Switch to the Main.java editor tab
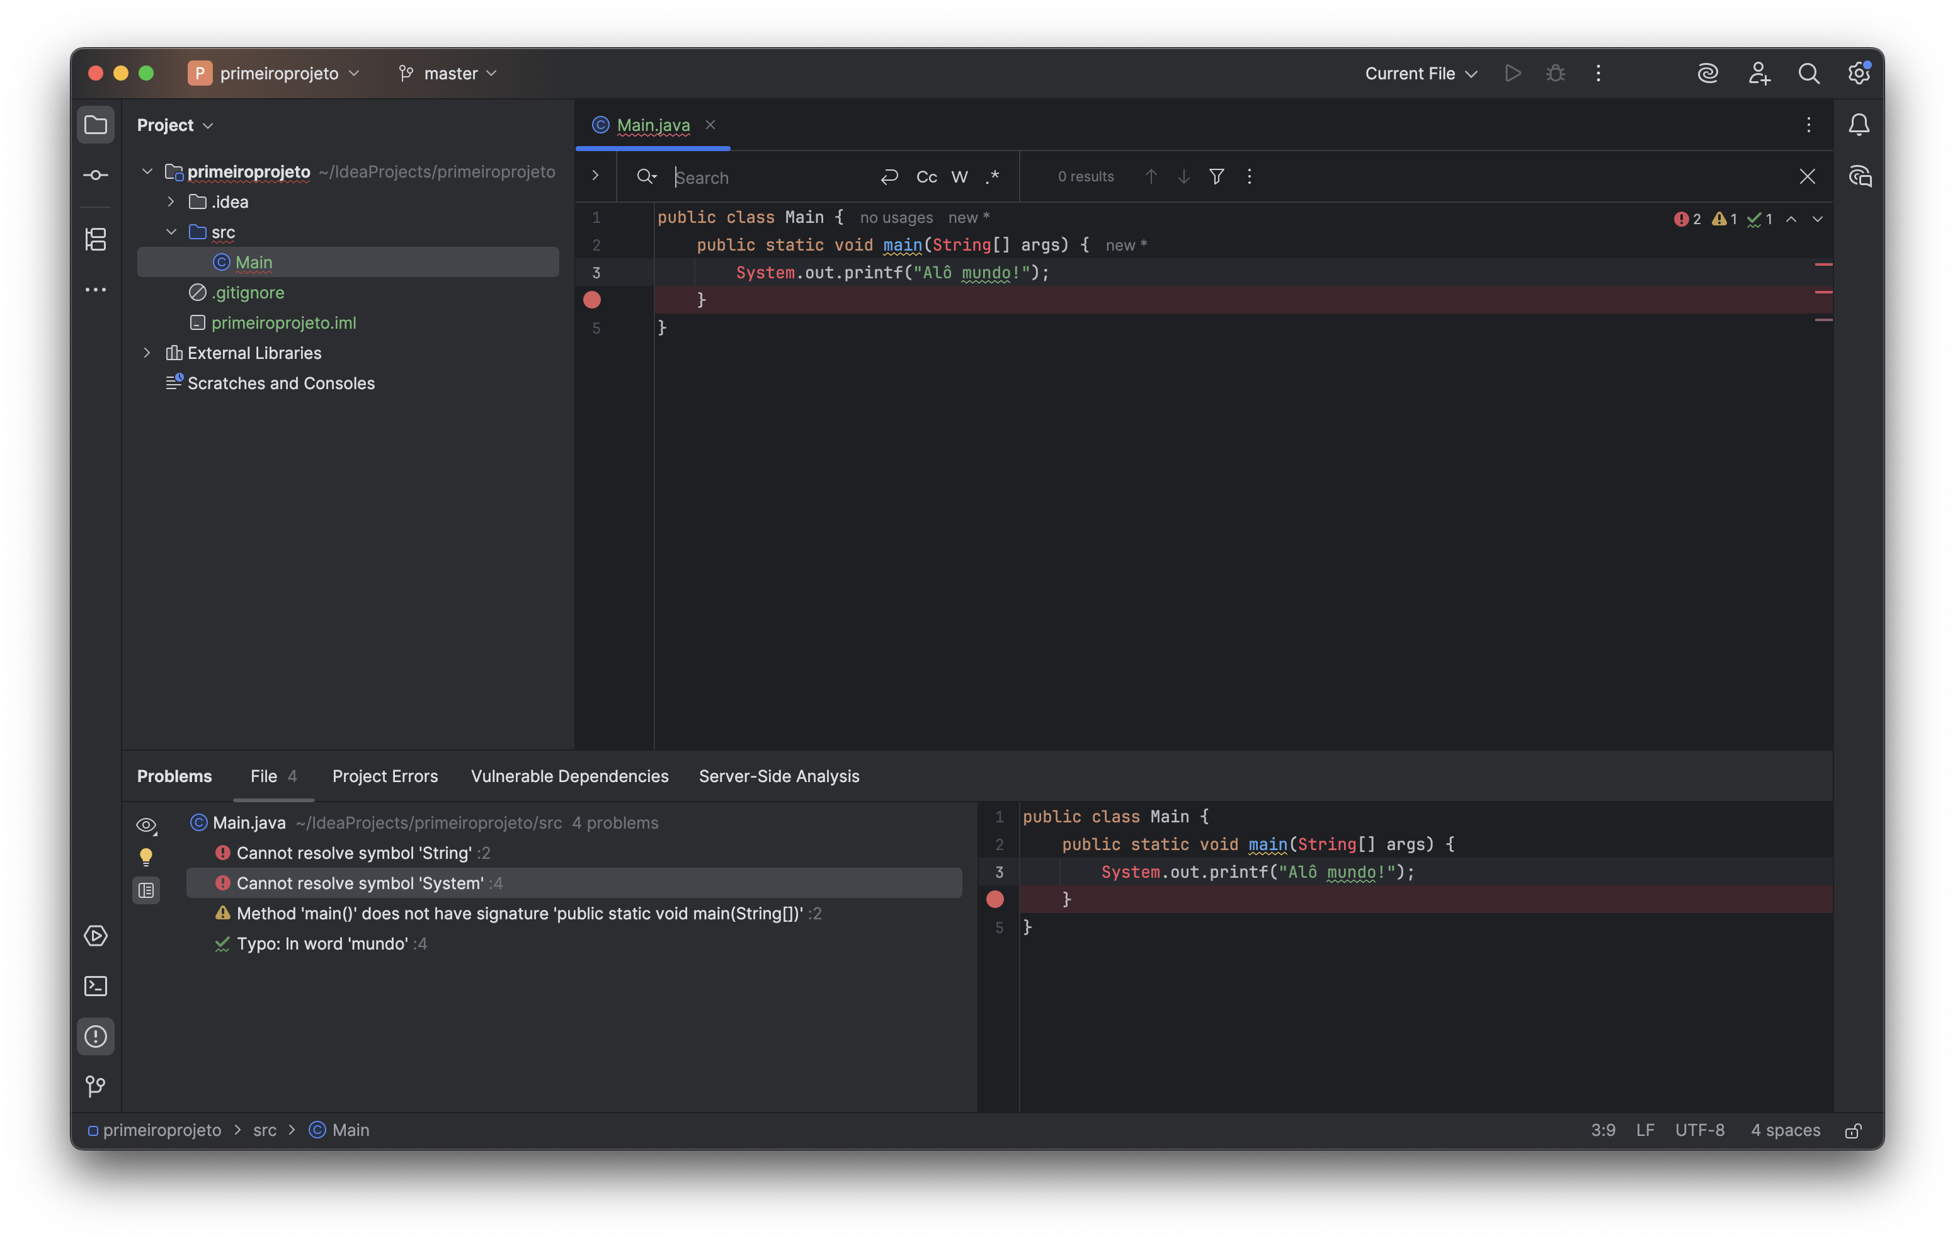This screenshot has width=1955, height=1243. [653, 125]
